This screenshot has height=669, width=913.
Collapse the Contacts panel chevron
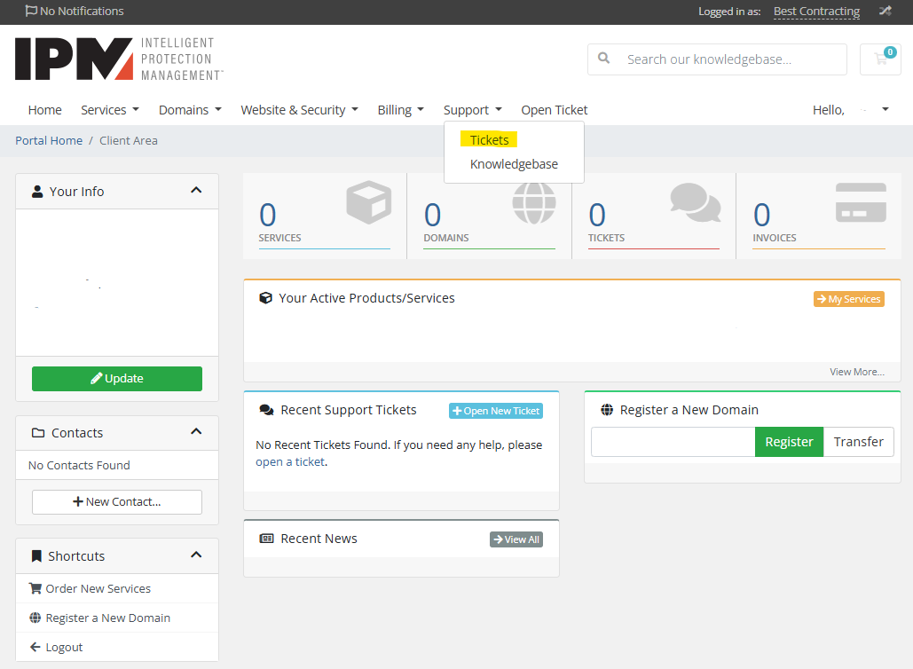pyautogui.click(x=196, y=432)
